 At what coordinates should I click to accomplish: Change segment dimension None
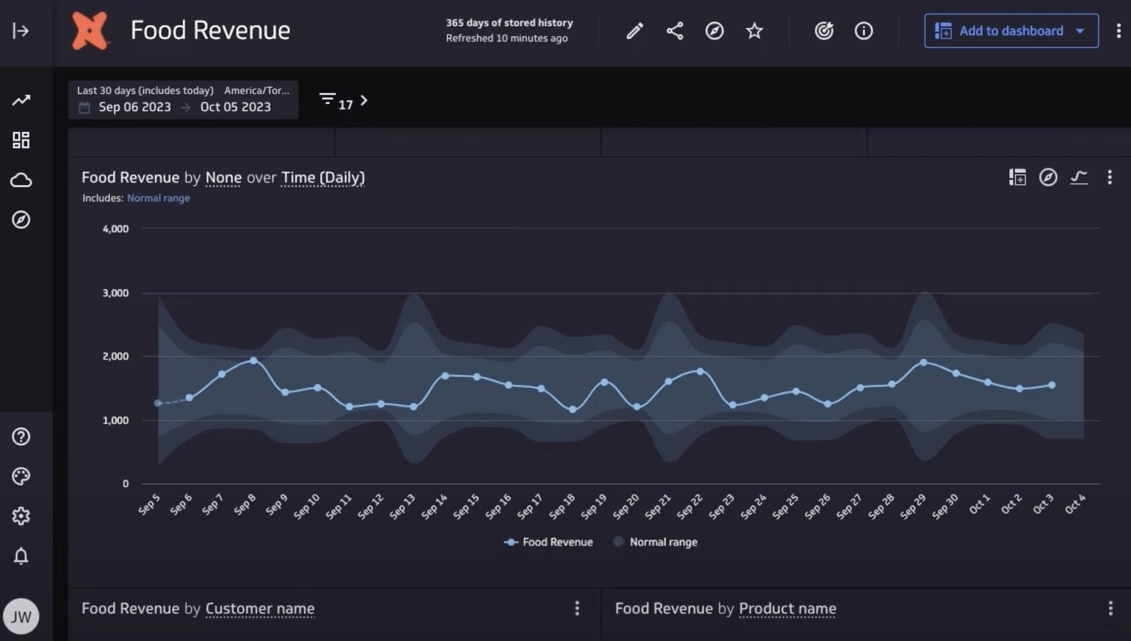click(224, 178)
